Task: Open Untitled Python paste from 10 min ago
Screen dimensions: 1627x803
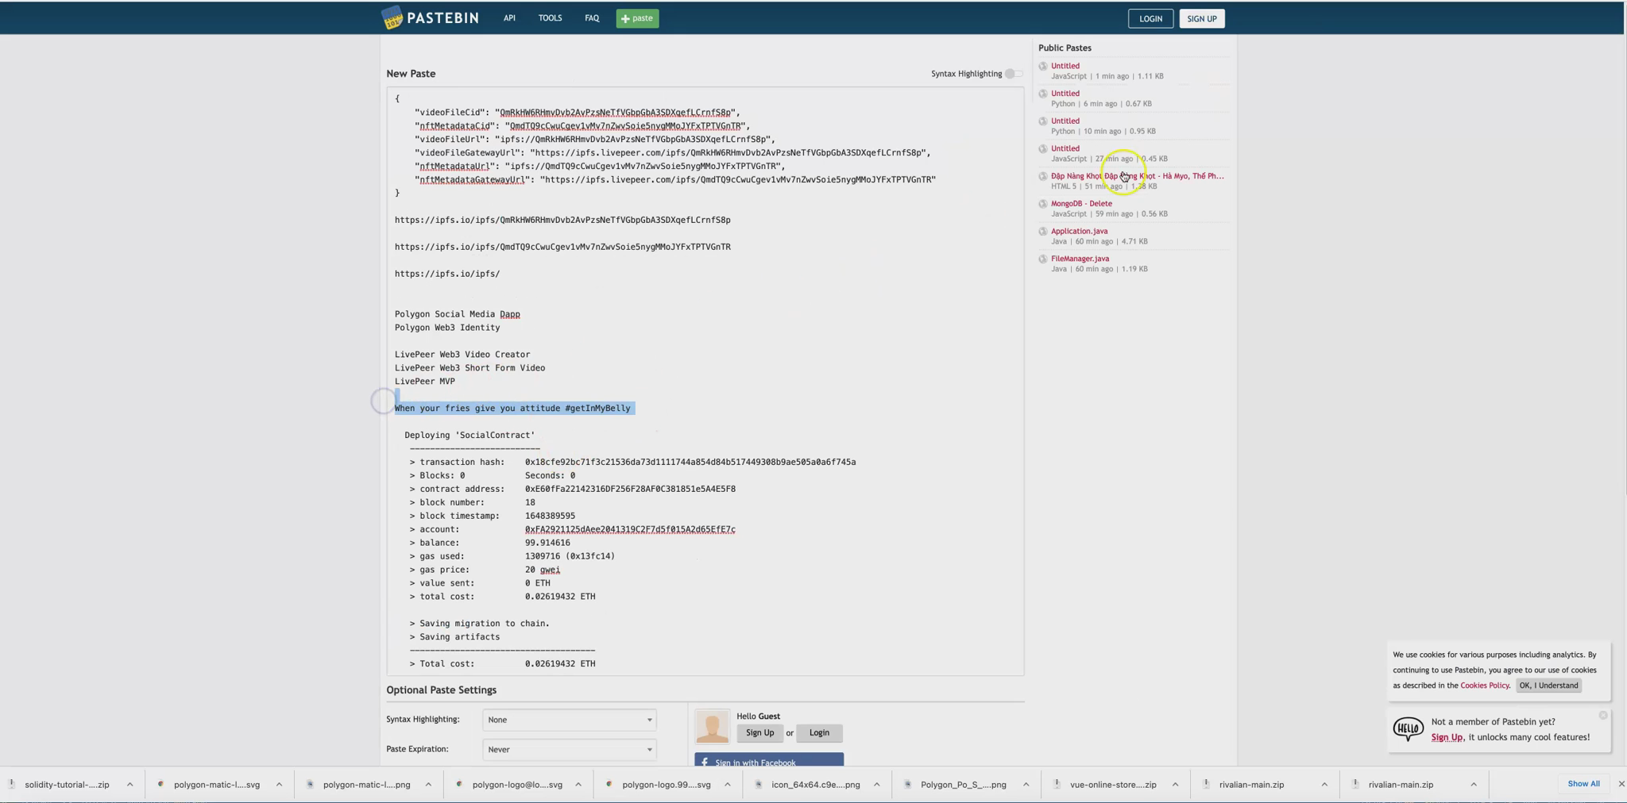Action: [1065, 121]
